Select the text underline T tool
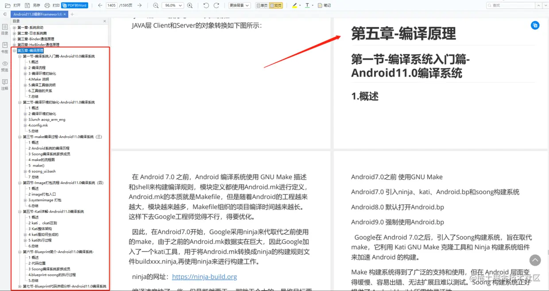 [x=307, y=5]
